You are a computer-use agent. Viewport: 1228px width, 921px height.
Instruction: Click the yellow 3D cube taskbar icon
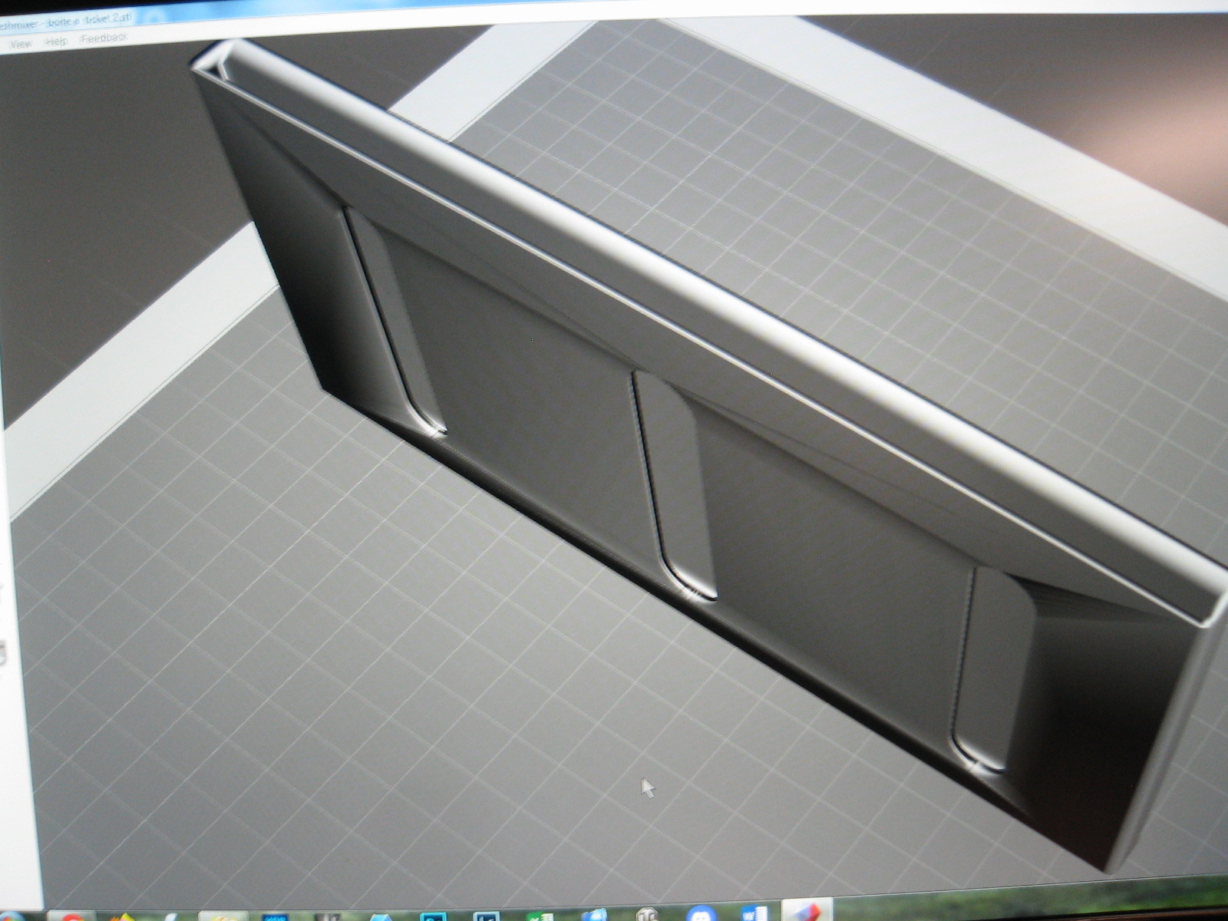point(123,915)
